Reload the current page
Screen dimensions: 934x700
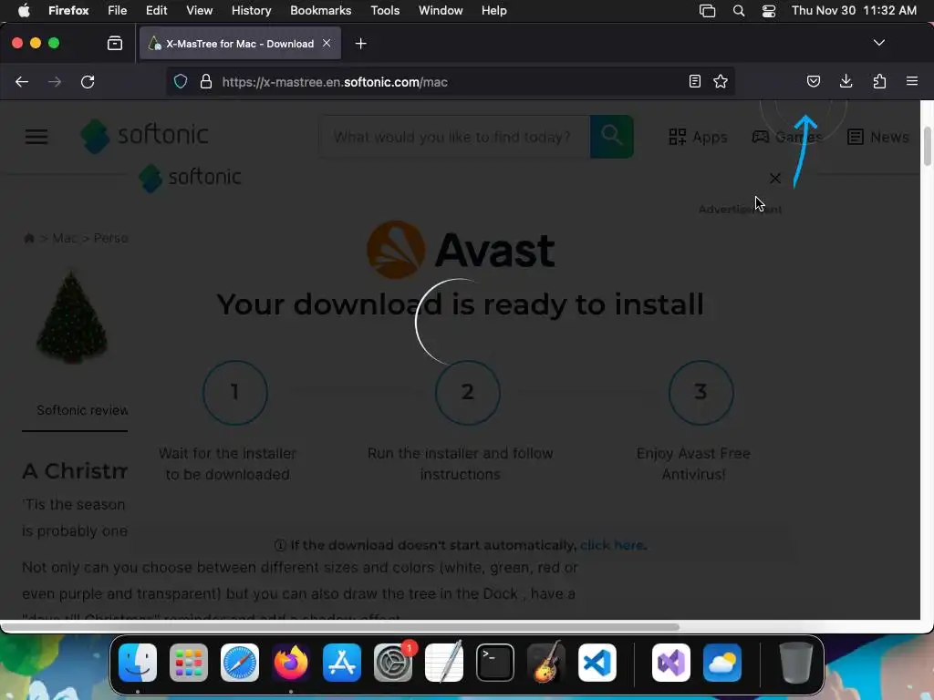point(88,81)
